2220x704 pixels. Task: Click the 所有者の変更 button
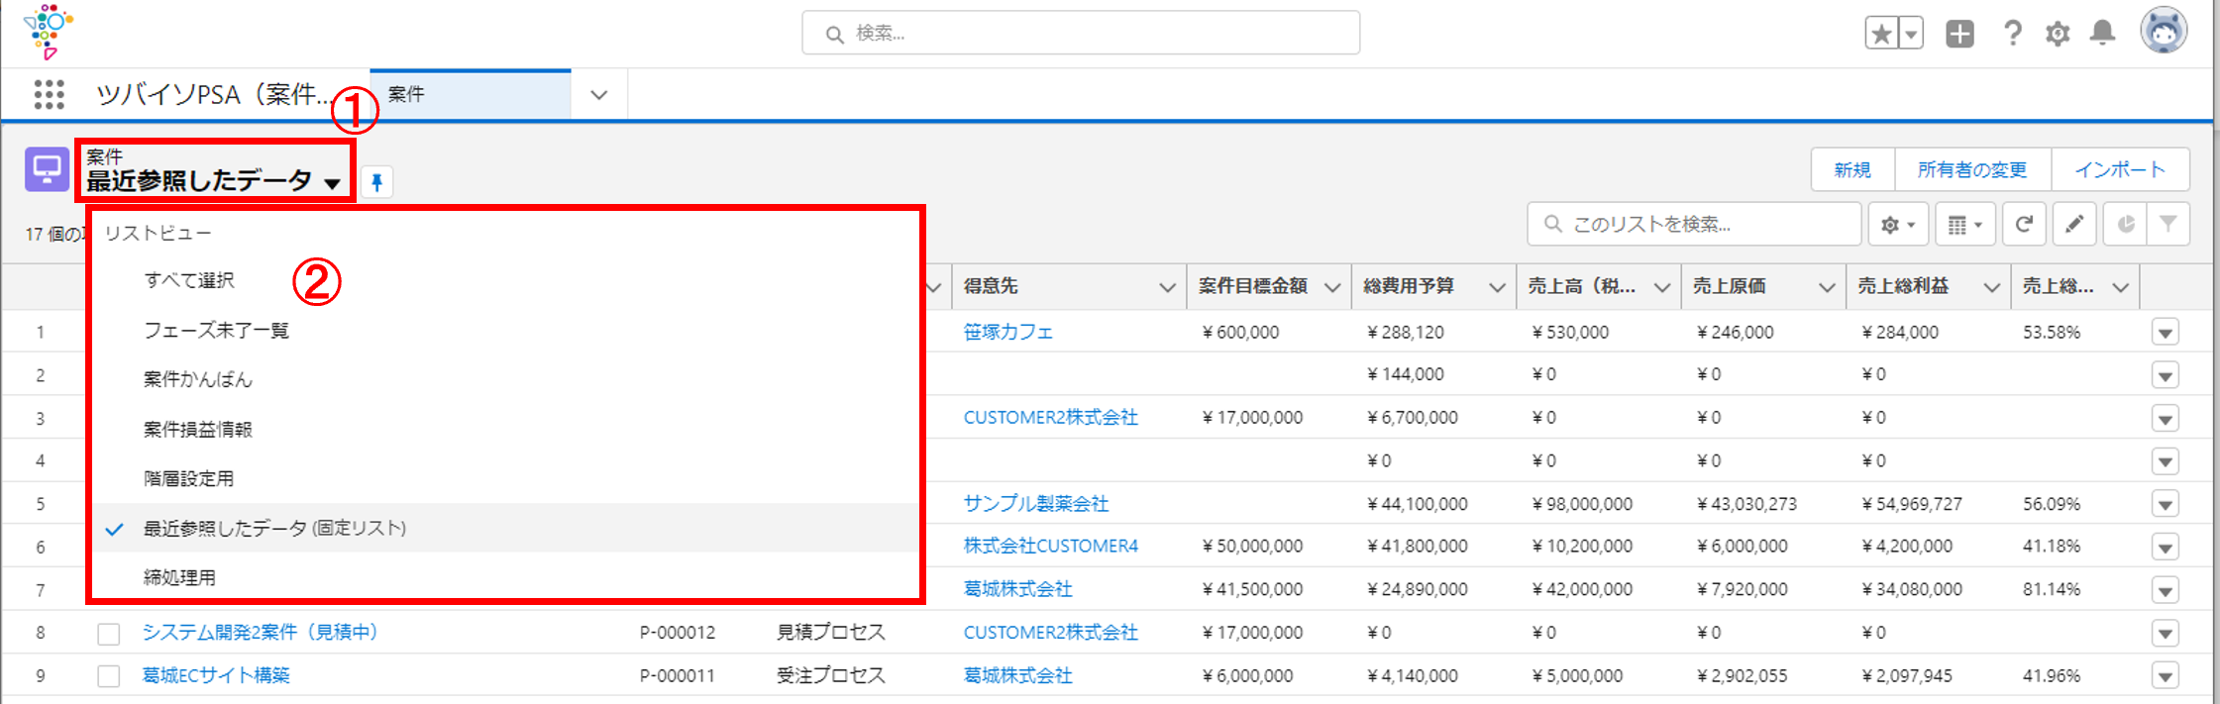coord(1972,169)
